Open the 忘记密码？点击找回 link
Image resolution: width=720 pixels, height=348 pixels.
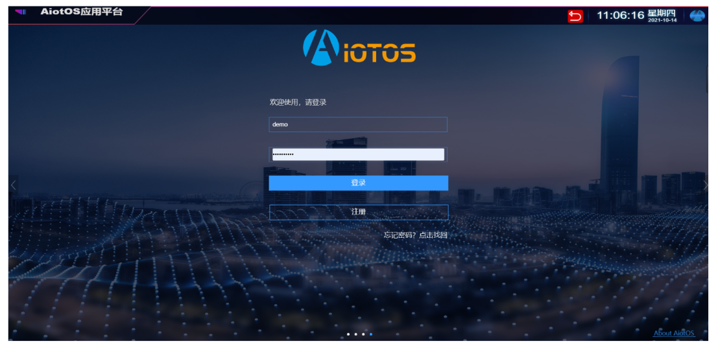415,235
